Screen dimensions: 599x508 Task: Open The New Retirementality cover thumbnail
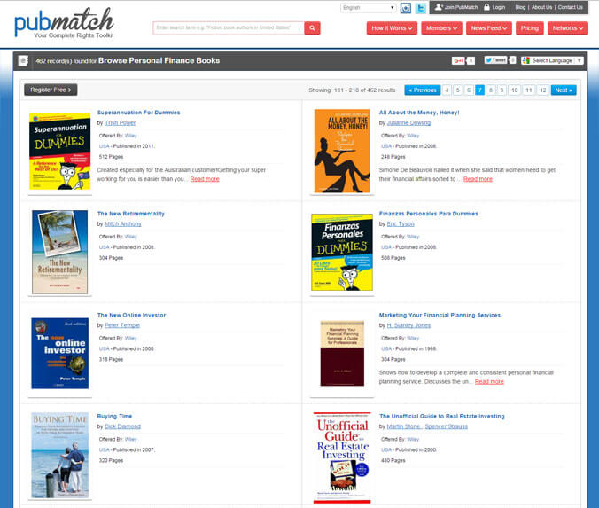click(60, 252)
